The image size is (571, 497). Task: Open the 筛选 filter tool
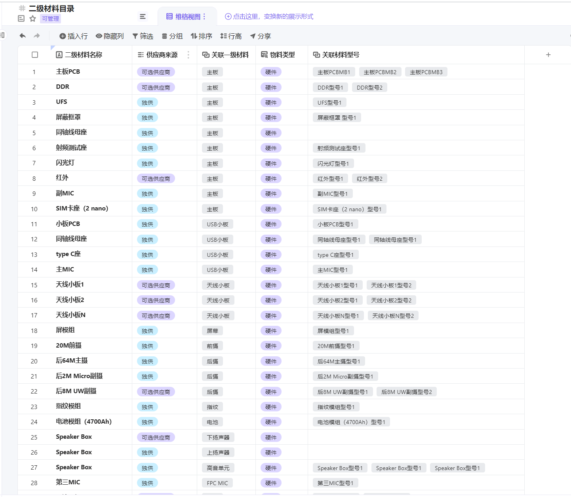(143, 36)
